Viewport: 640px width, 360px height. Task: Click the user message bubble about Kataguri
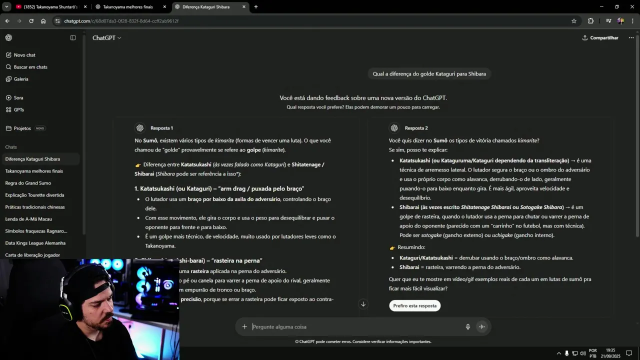point(429,74)
